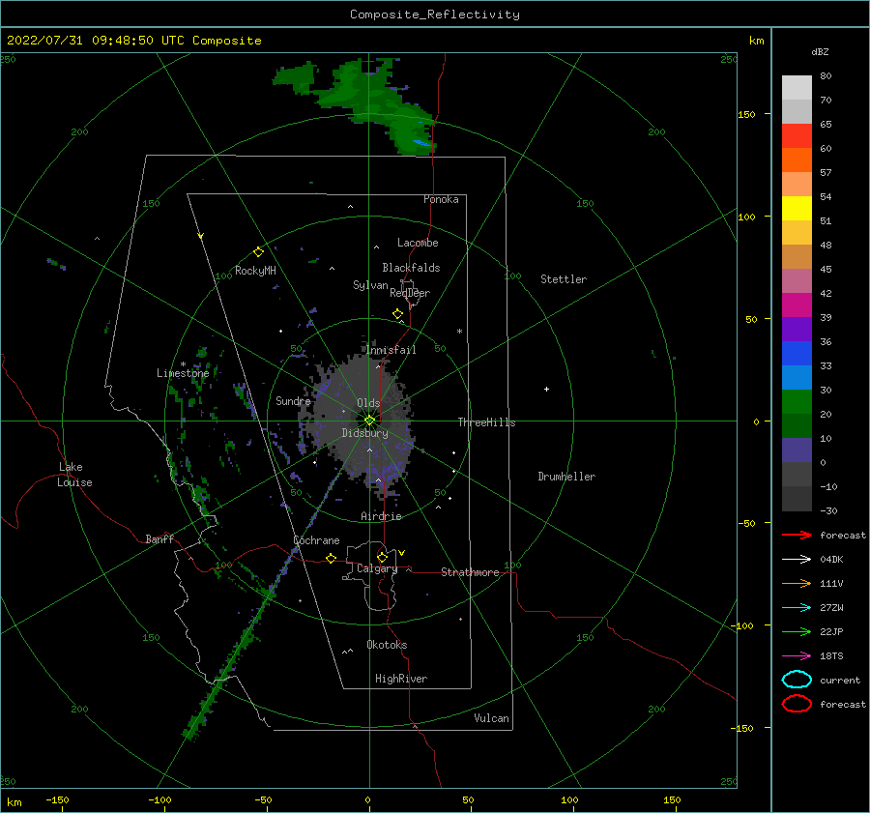Image resolution: width=870 pixels, height=813 pixels.
Task: Click the yellow diamond marker below RedDeer
Action: click(x=397, y=314)
